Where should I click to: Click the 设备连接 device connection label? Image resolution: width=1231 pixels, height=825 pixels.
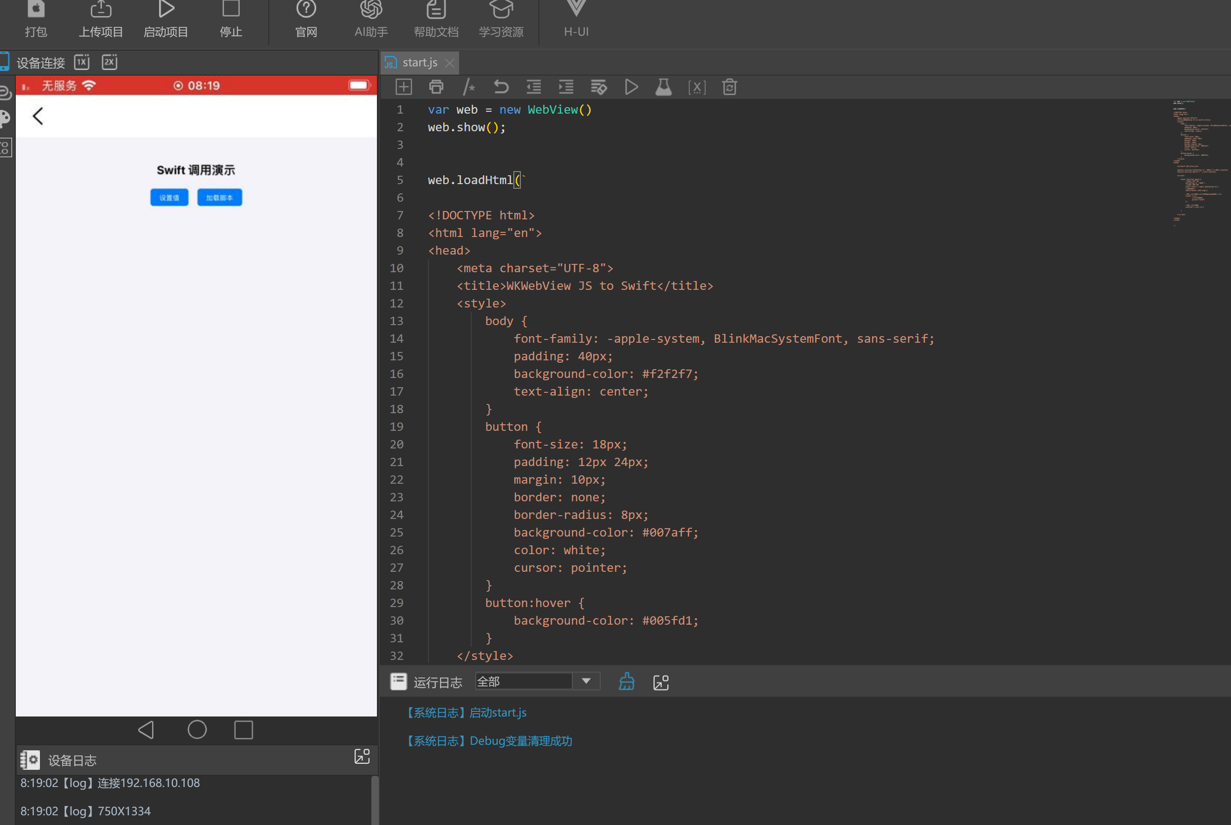click(40, 63)
